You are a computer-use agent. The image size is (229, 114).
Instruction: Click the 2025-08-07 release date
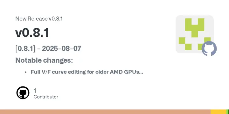coord(61,48)
